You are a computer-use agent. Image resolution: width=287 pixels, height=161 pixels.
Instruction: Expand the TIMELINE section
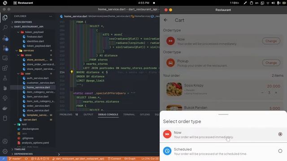pyautogui.click(x=20, y=149)
